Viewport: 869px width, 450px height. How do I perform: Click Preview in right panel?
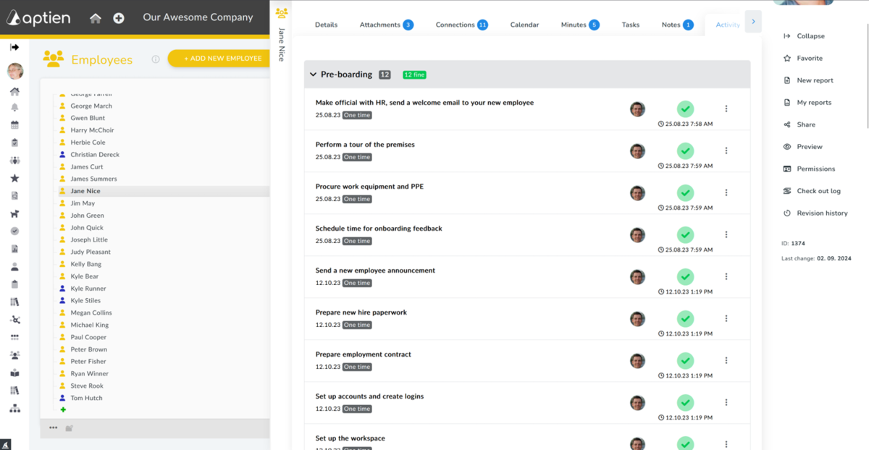(x=802, y=147)
